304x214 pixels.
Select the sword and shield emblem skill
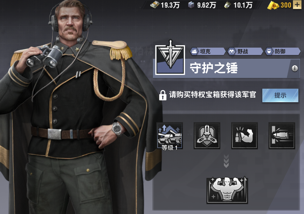207,135
